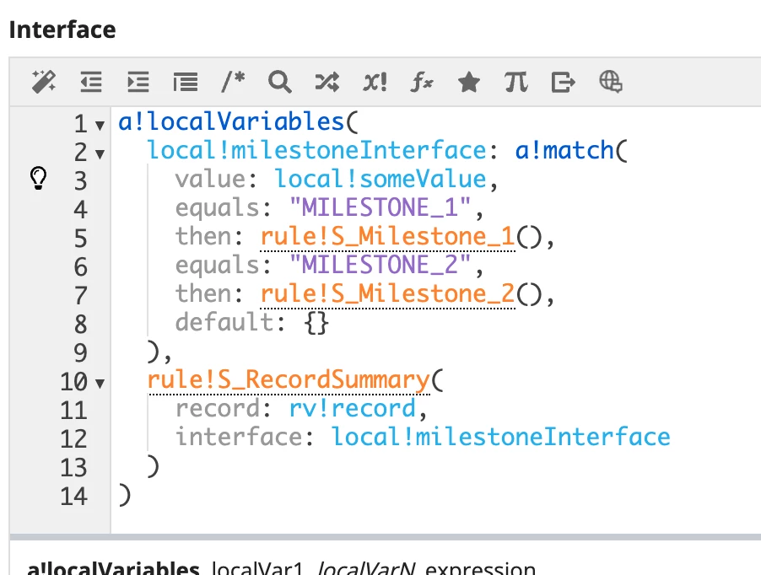Click the a!match function on line 2
The height and width of the screenshot is (575, 761).
(565, 150)
